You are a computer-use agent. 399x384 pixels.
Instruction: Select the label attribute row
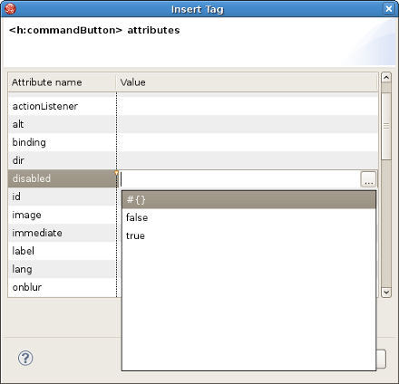(62, 251)
